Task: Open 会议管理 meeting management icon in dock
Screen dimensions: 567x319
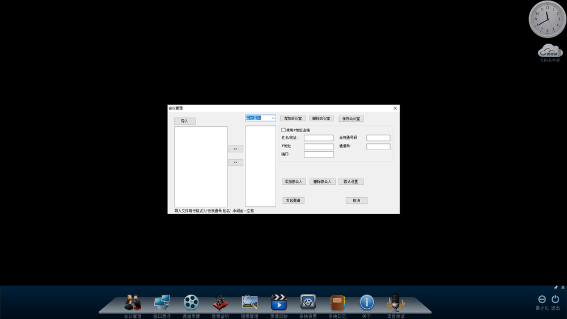Action: coord(133,303)
